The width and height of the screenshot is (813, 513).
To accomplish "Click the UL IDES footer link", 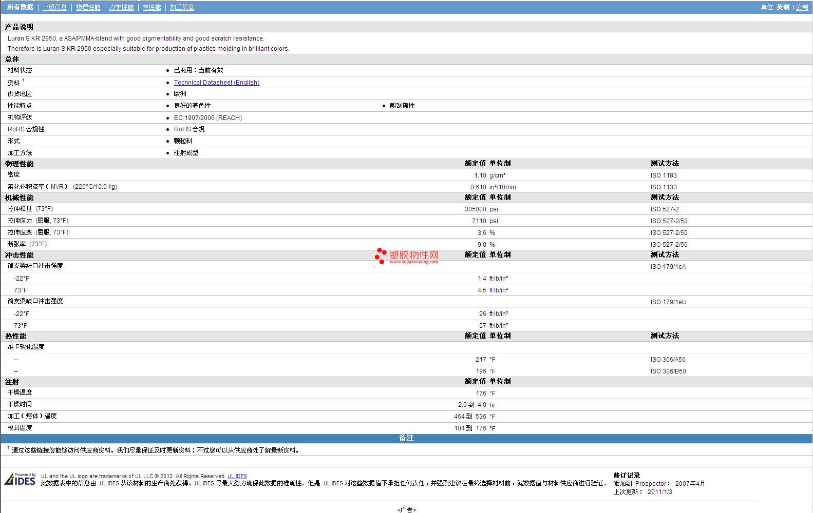I will pyautogui.click(x=237, y=476).
